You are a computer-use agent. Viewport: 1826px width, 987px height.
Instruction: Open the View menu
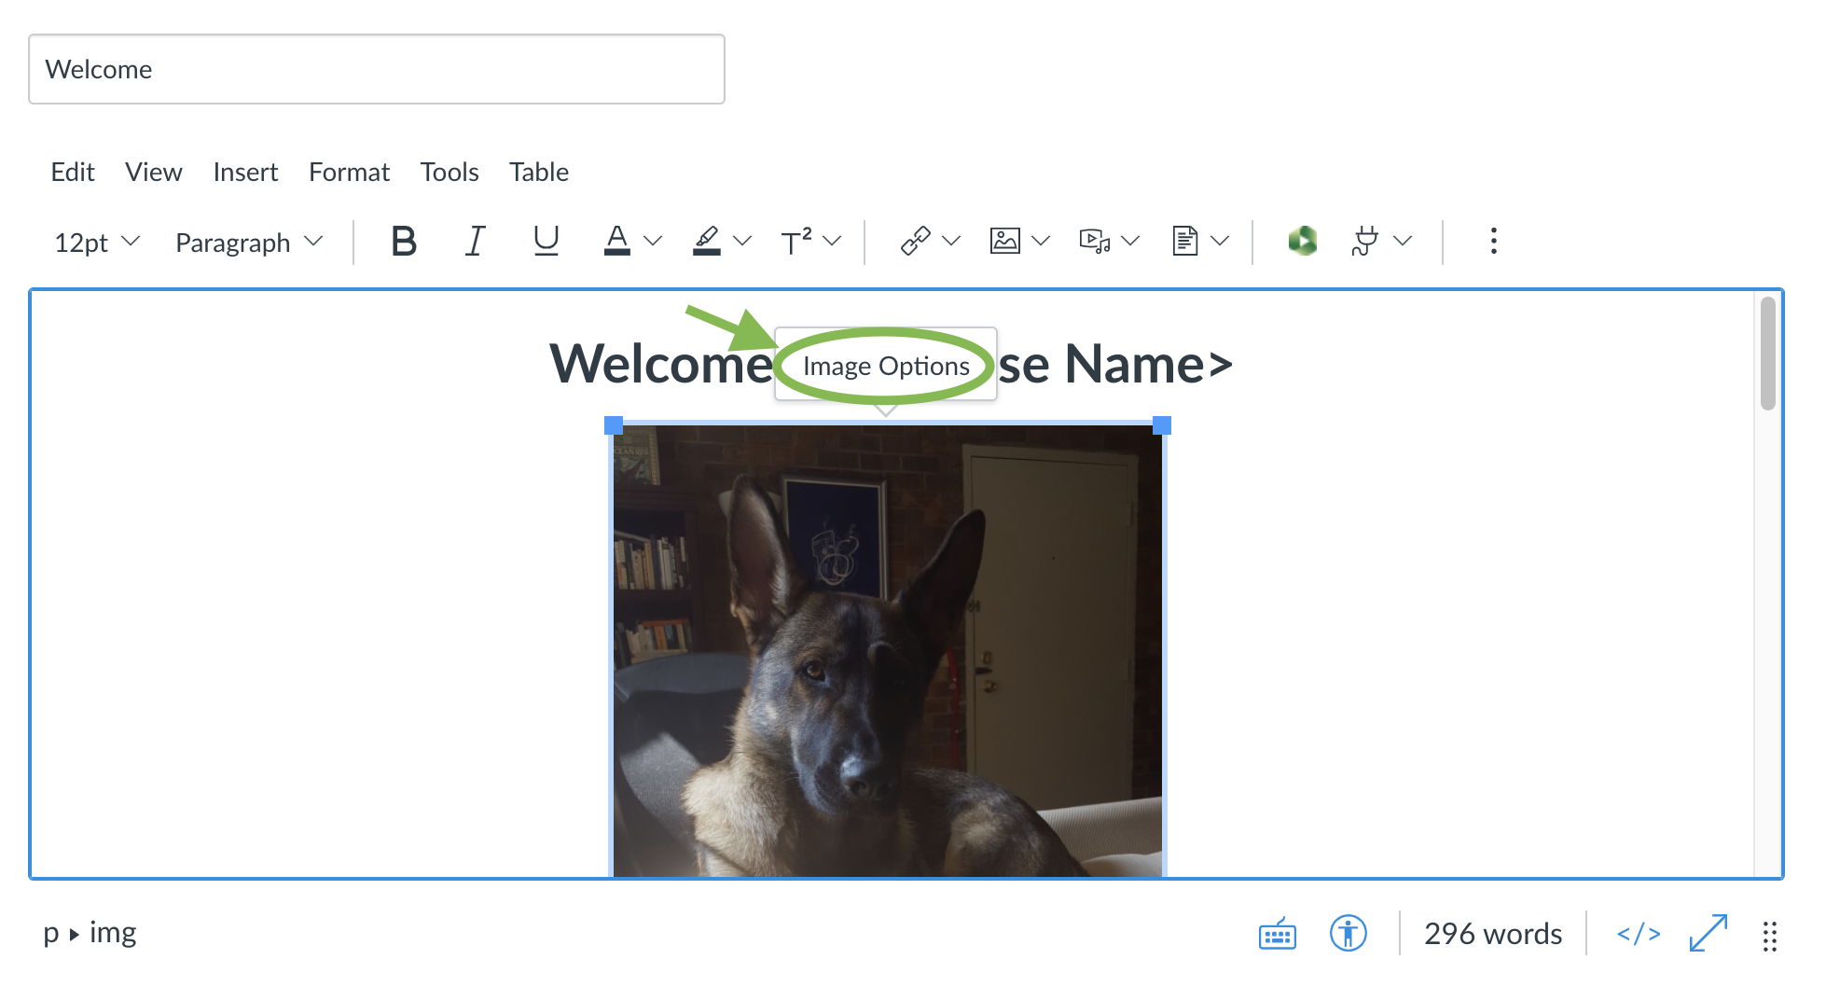point(154,173)
